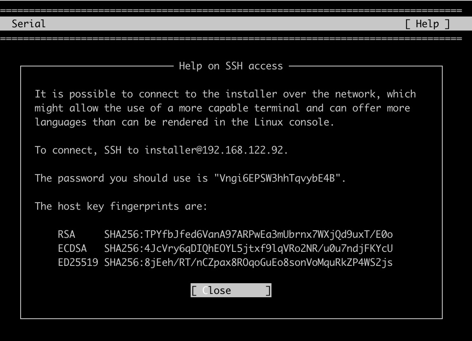Image resolution: width=472 pixels, height=341 pixels.
Task: Click the Serial title in the header
Action: [28, 24]
